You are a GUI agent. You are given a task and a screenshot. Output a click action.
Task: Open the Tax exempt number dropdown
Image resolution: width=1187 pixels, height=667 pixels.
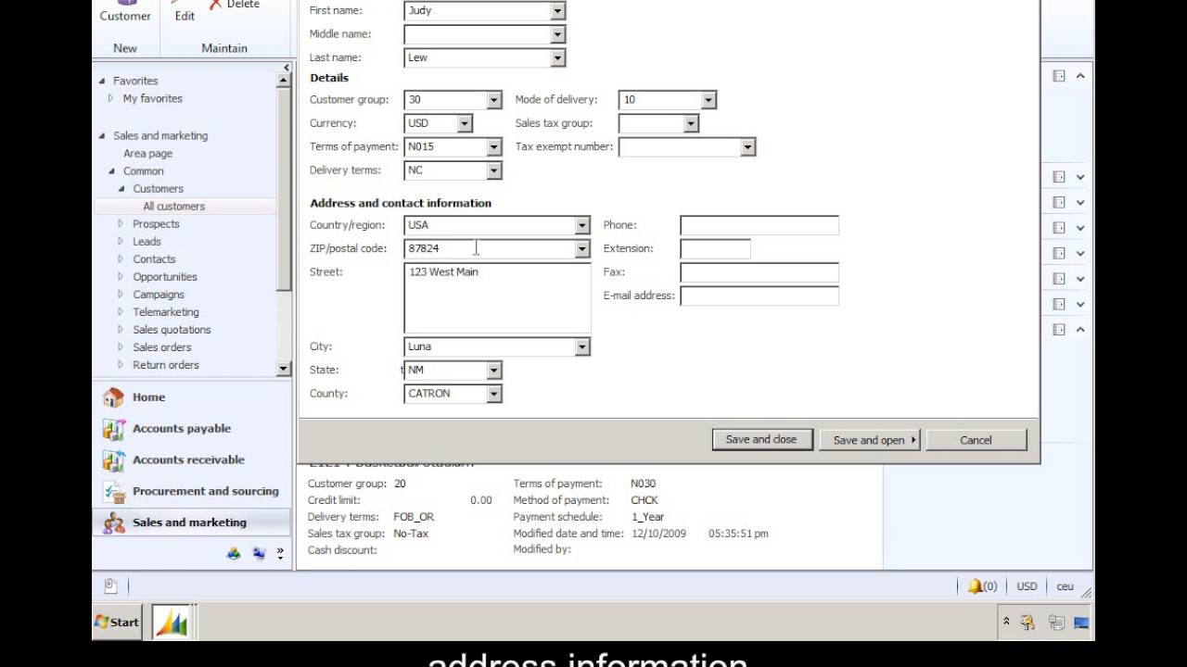(x=747, y=147)
